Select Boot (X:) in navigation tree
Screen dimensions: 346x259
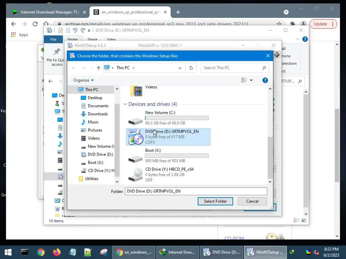(92, 163)
